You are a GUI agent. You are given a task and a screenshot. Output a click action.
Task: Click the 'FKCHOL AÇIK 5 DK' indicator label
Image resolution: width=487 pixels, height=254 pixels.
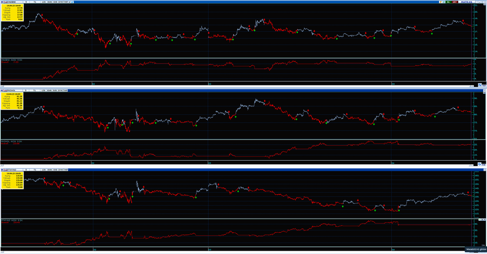(12, 141)
